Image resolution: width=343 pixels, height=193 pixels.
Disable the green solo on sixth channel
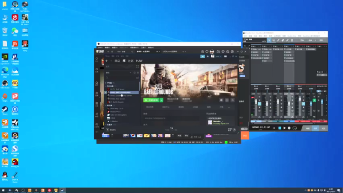(314, 100)
